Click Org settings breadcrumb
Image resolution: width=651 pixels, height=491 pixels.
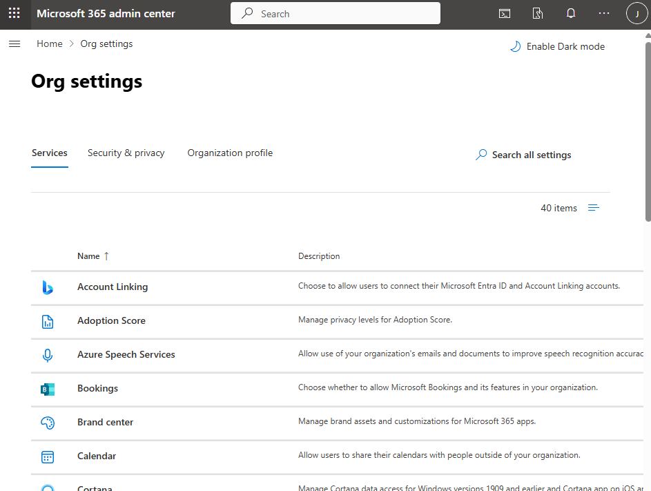[107, 44]
